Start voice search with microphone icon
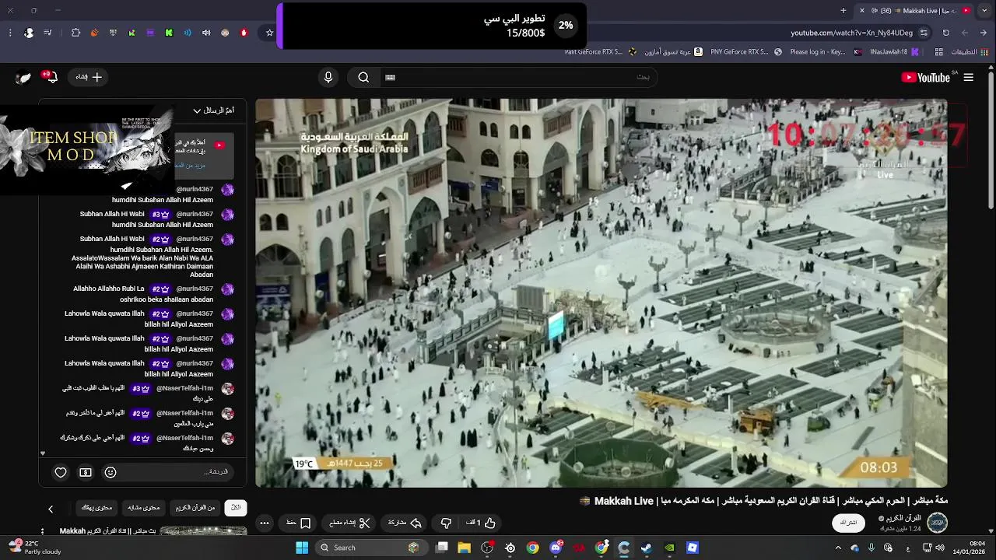The width and height of the screenshot is (996, 560). tap(328, 77)
